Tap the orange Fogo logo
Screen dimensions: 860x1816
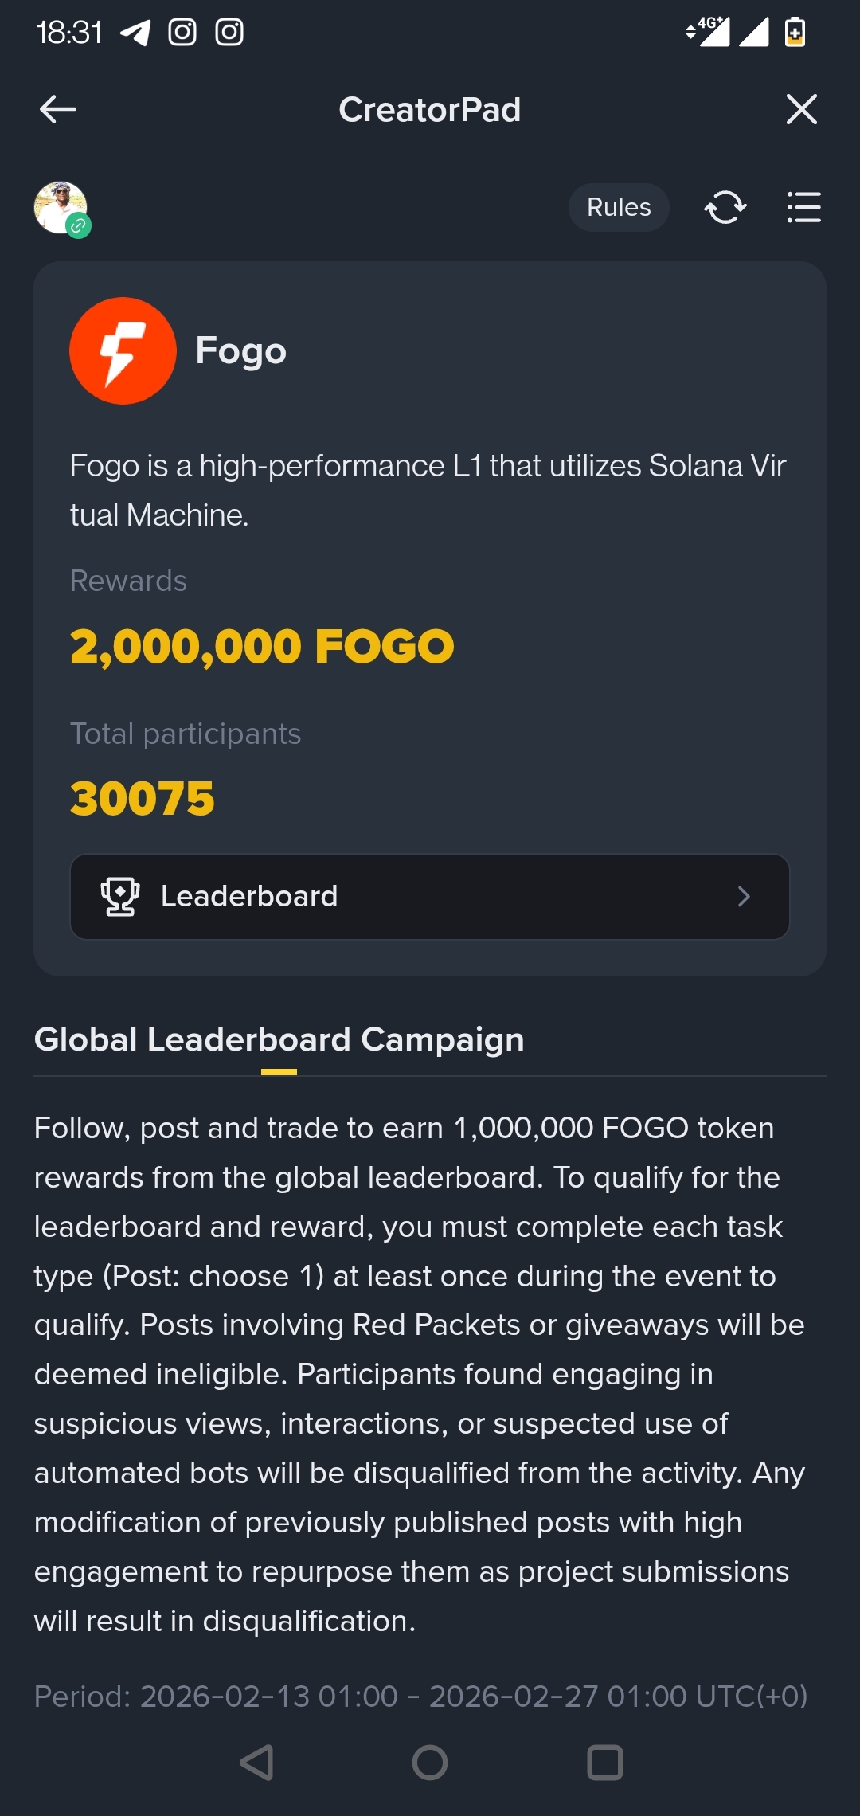[123, 350]
